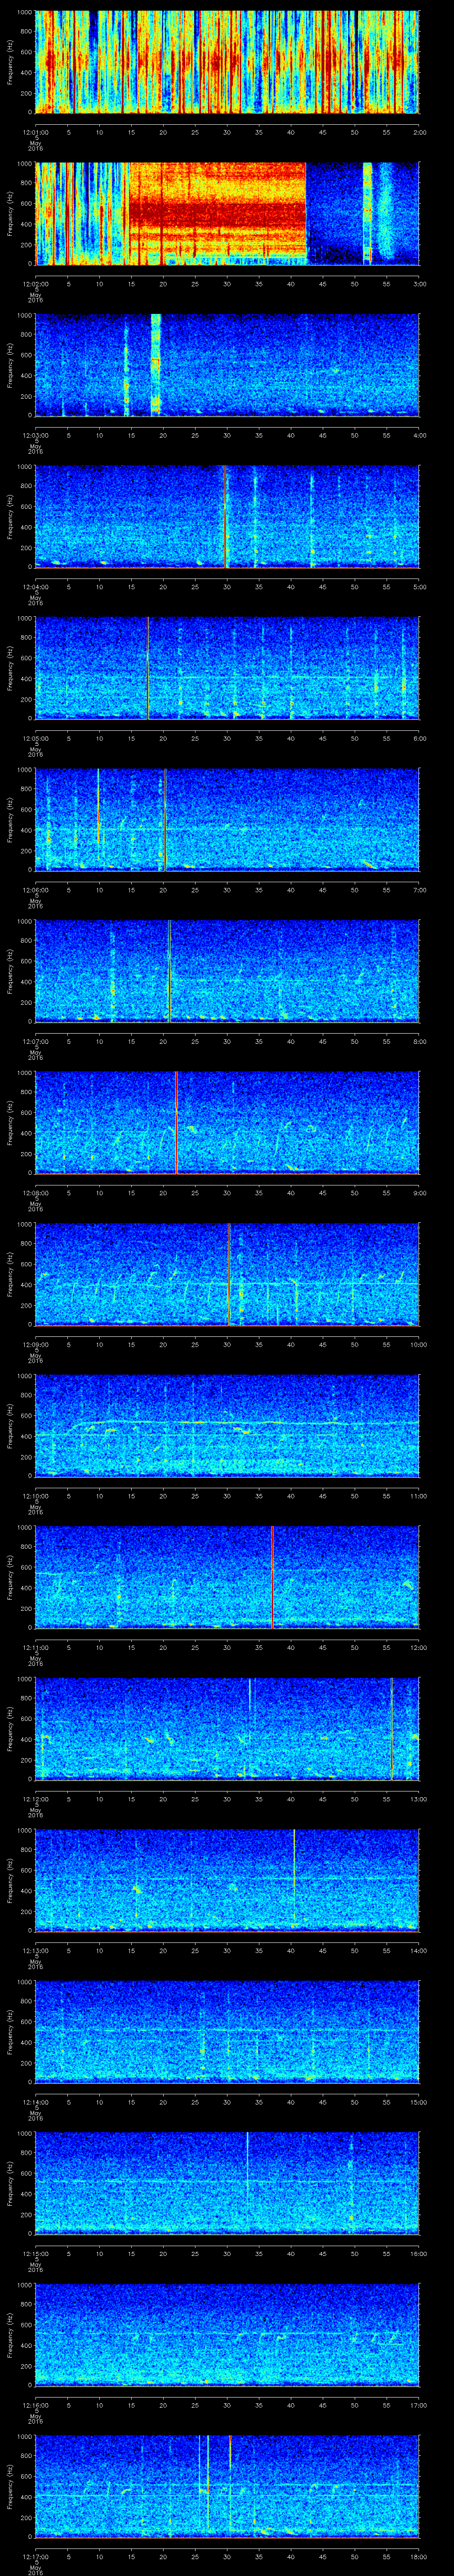Click the long horizontal tone line in 12:10:00 panel
This screenshot has width=454, height=2576.
point(244,1423)
